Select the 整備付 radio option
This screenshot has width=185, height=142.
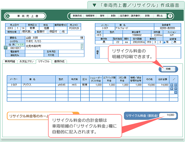(35, 32)
